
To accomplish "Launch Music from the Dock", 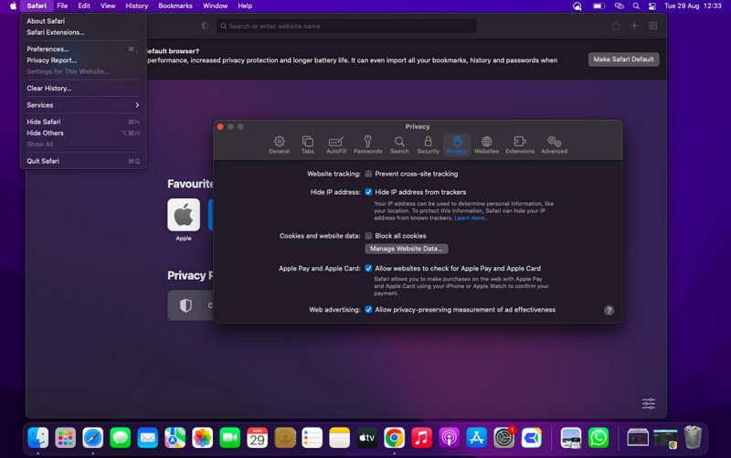I will [x=422, y=438].
